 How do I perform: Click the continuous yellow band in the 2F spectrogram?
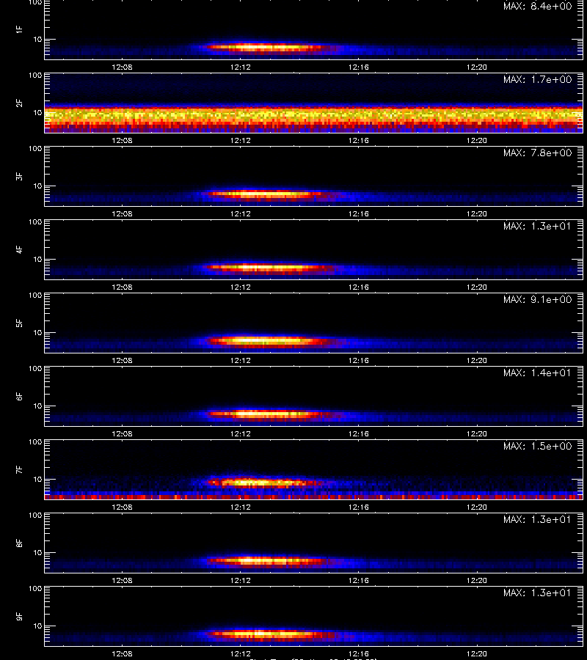click(x=314, y=114)
